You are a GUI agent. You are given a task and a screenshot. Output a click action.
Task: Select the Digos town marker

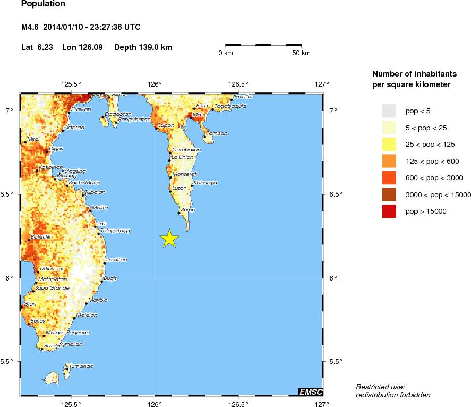click(47, 152)
